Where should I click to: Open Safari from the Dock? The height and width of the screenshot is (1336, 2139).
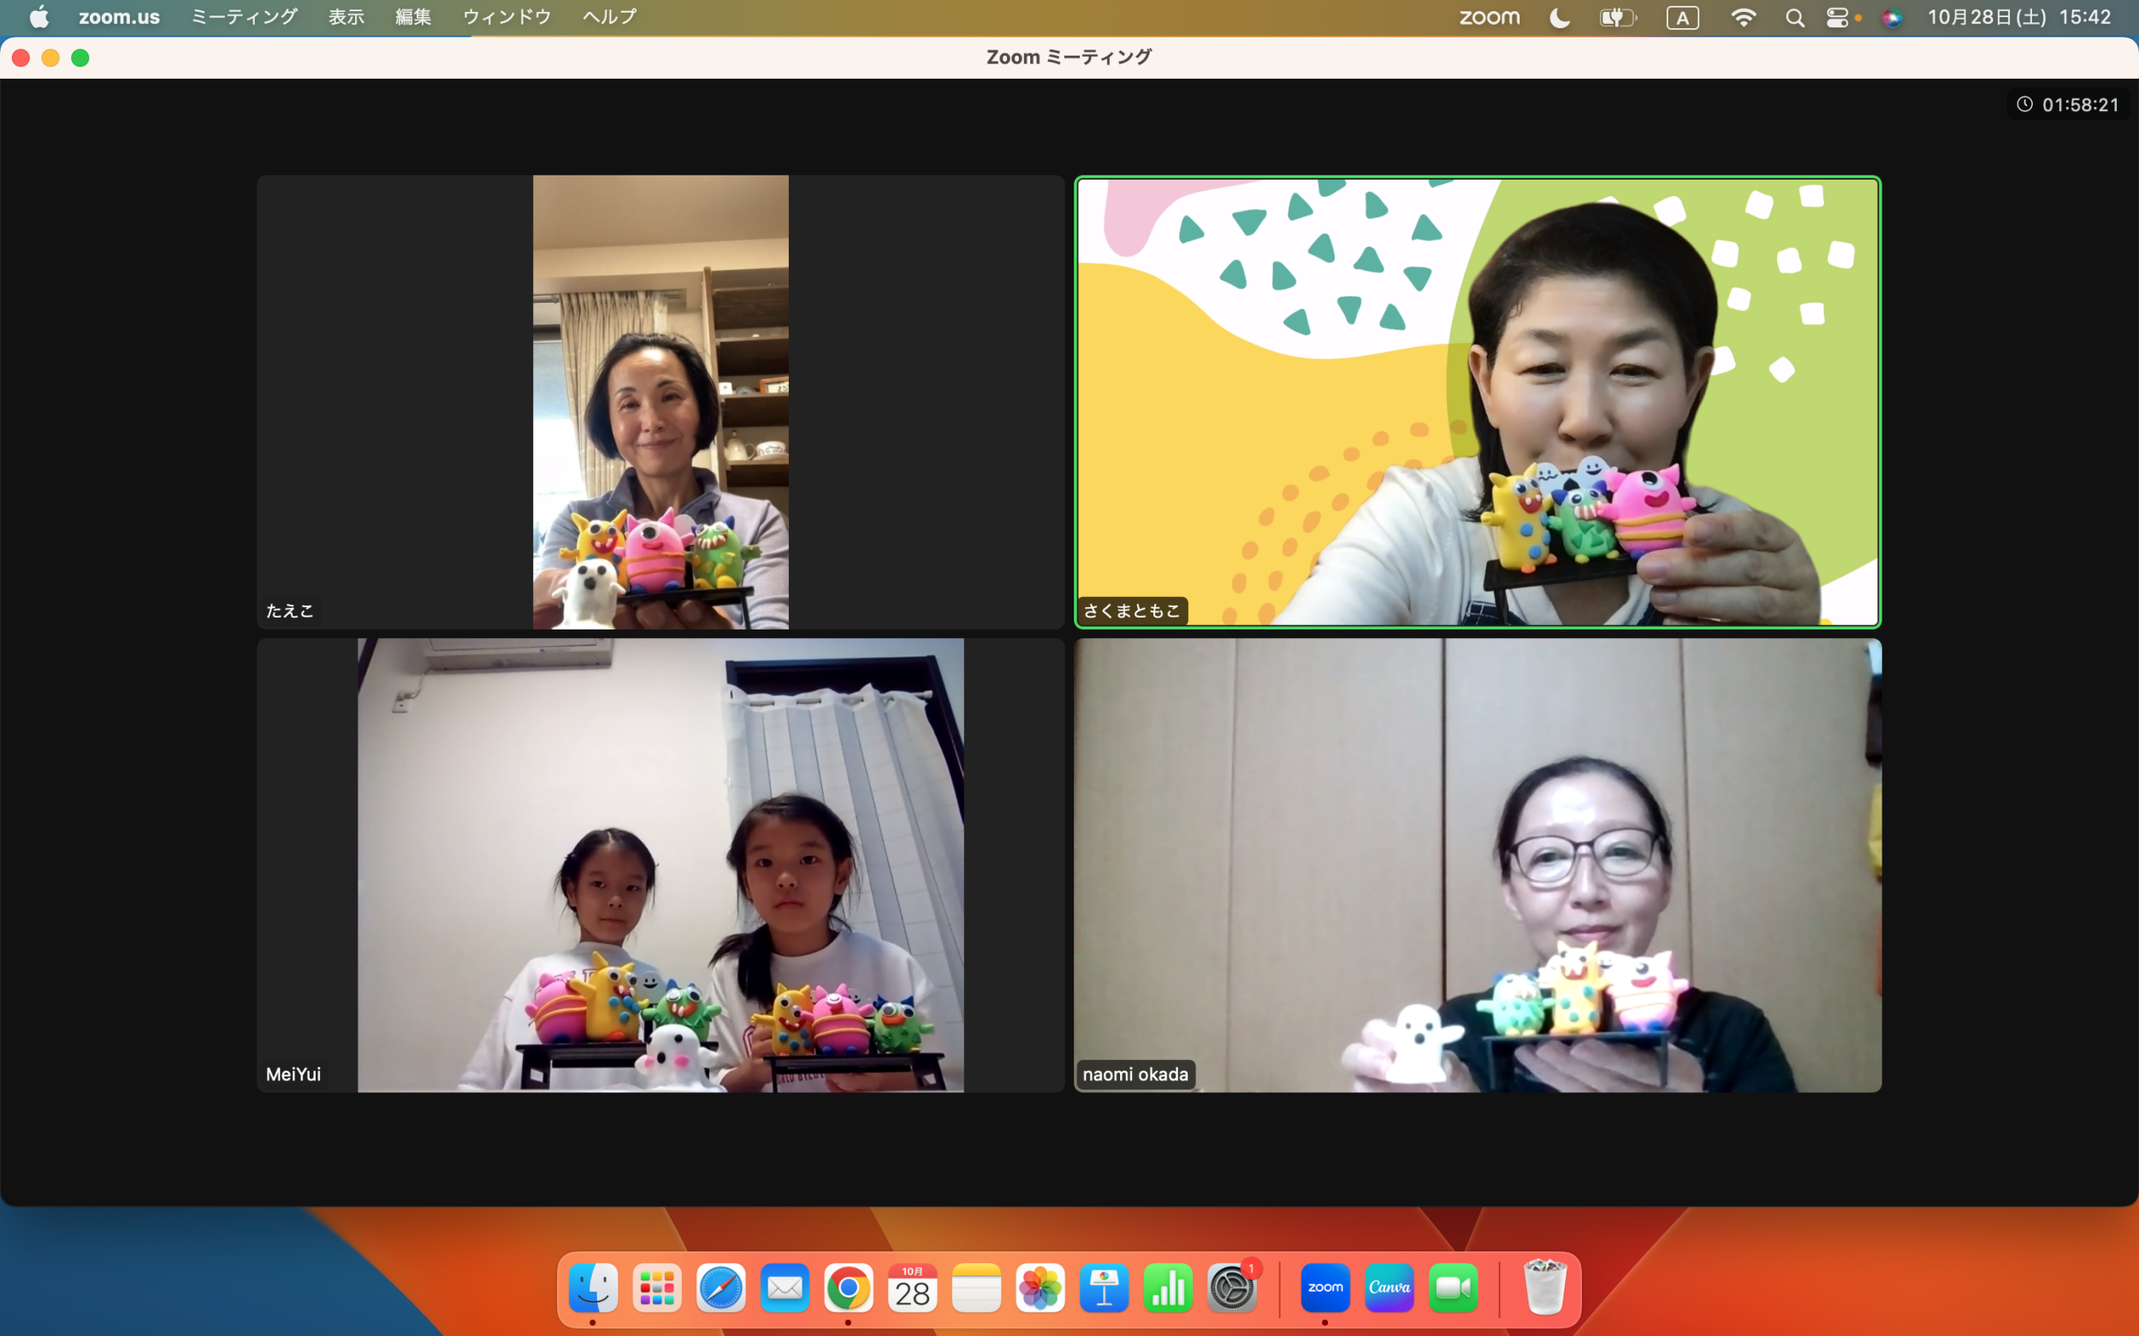pos(720,1288)
